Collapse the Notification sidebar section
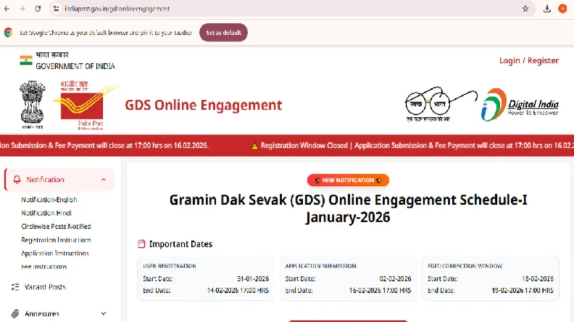The height and width of the screenshot is (322, 574). pyautogui.click(x=103, y=180)
